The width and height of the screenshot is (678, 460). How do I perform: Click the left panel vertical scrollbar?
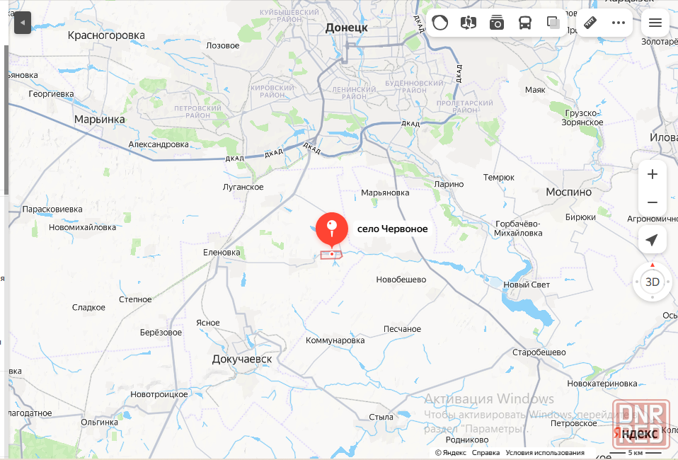coord(6,120)
